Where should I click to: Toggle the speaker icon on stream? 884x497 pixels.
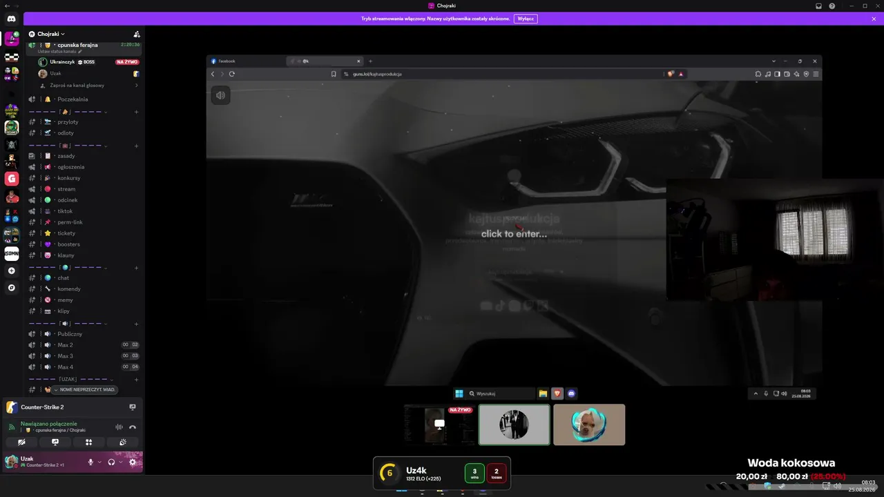(x=220, y=95)
